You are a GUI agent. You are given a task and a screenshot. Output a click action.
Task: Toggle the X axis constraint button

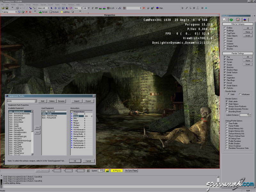(x=85, y=8)
